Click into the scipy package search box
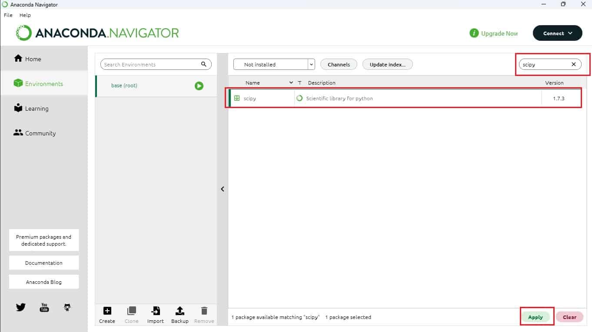Image resolution: width=592 pixels, height=332 pixels. [550, 64]
